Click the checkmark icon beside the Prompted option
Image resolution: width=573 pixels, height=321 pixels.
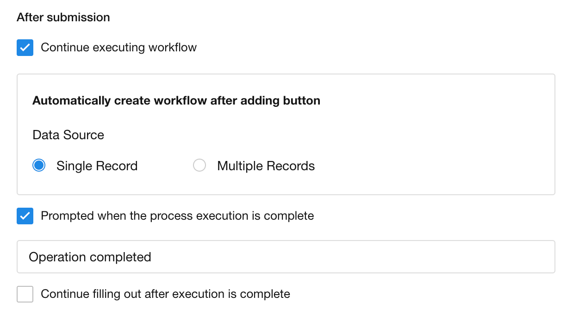click(25, 216)
